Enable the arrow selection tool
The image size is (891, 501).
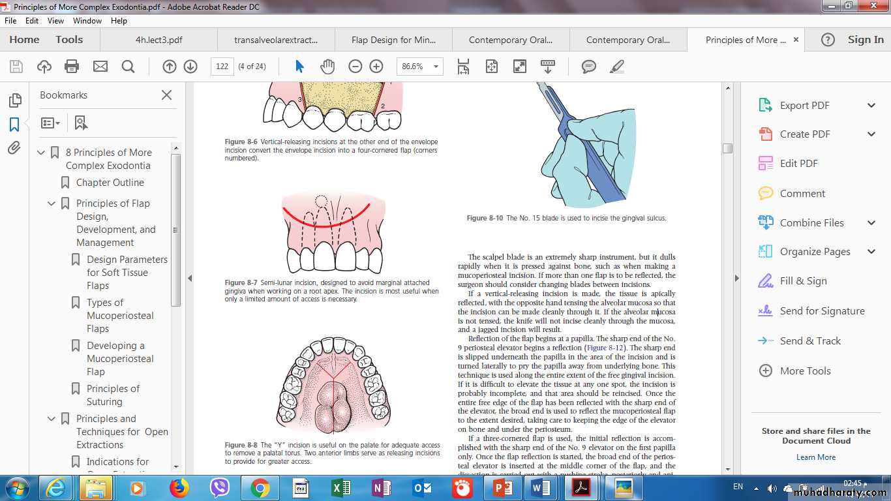click(x=299, y=67)
